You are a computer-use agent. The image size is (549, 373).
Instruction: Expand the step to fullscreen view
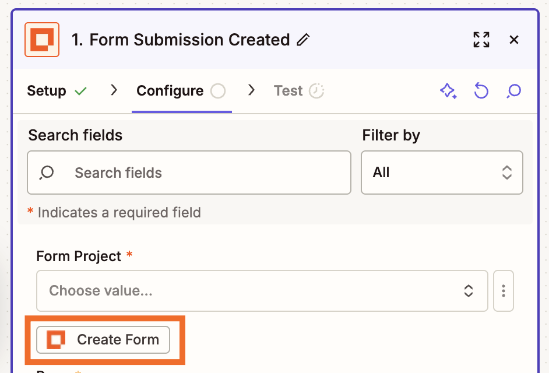[x=481, y=40]
